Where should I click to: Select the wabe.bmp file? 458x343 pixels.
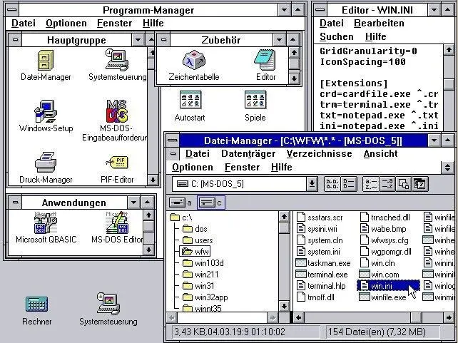pos(383,229)
